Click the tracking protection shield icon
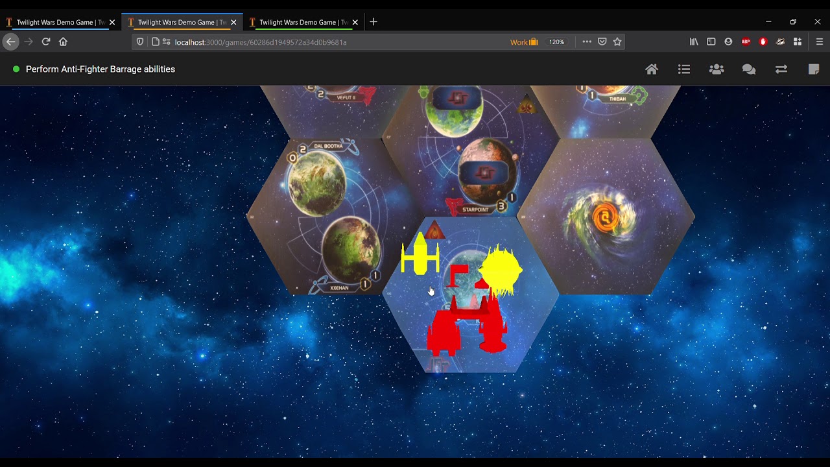The height and width of the screenshot is (467, 830). (x=139, y=42)
